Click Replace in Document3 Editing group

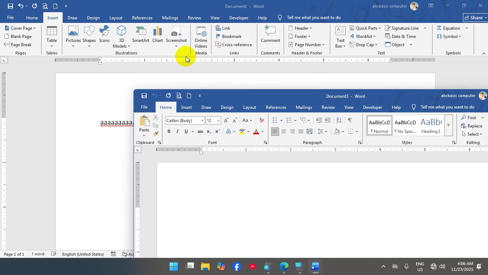472,126
